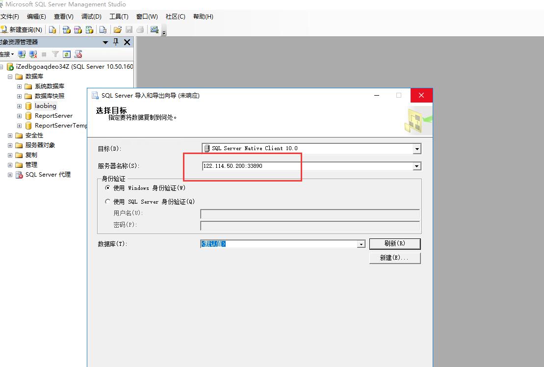544x367 pixels.
Task: Close the SQL Server 导入和导出向导 dialog
Action: click(421, 95)
